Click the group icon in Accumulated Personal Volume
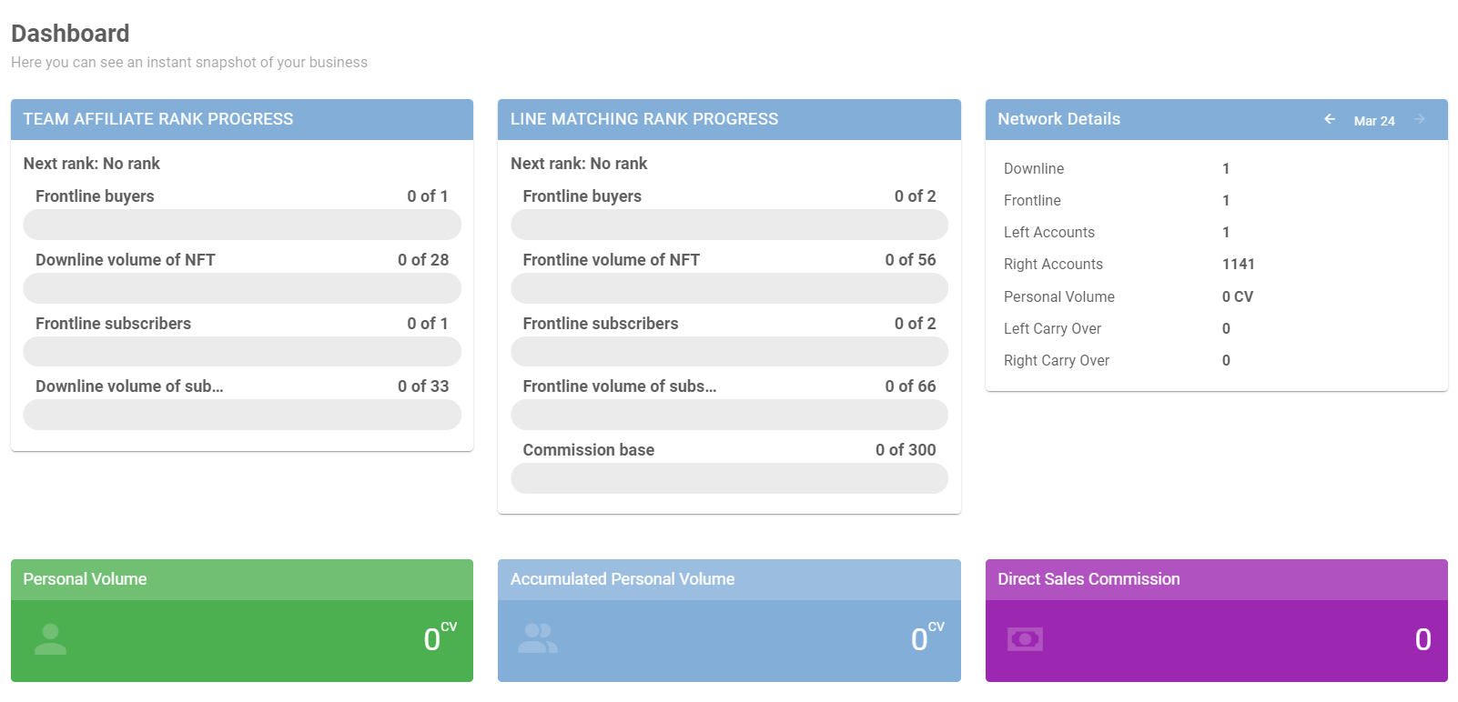Screen dimensions: 1458x702 pyautogui.click(x=537, y=639)
